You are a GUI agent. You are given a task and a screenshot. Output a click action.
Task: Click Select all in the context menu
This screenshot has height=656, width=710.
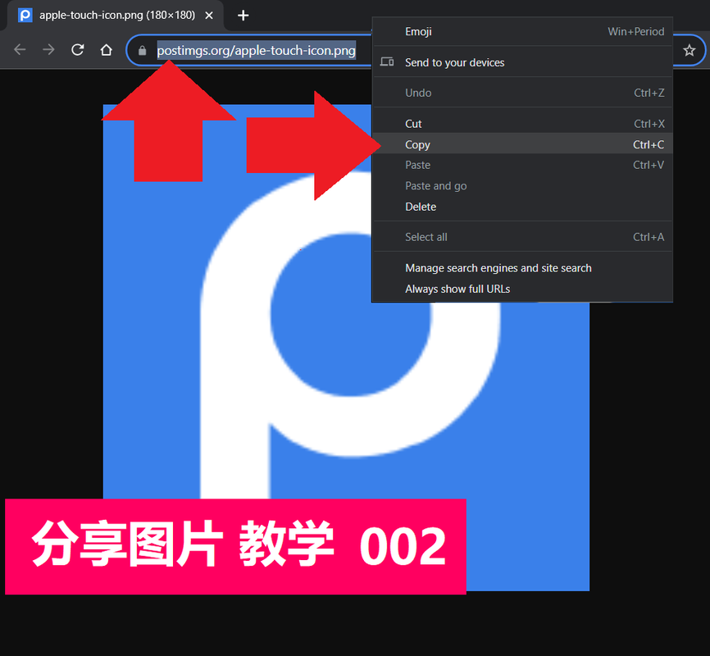click(522, 237)
